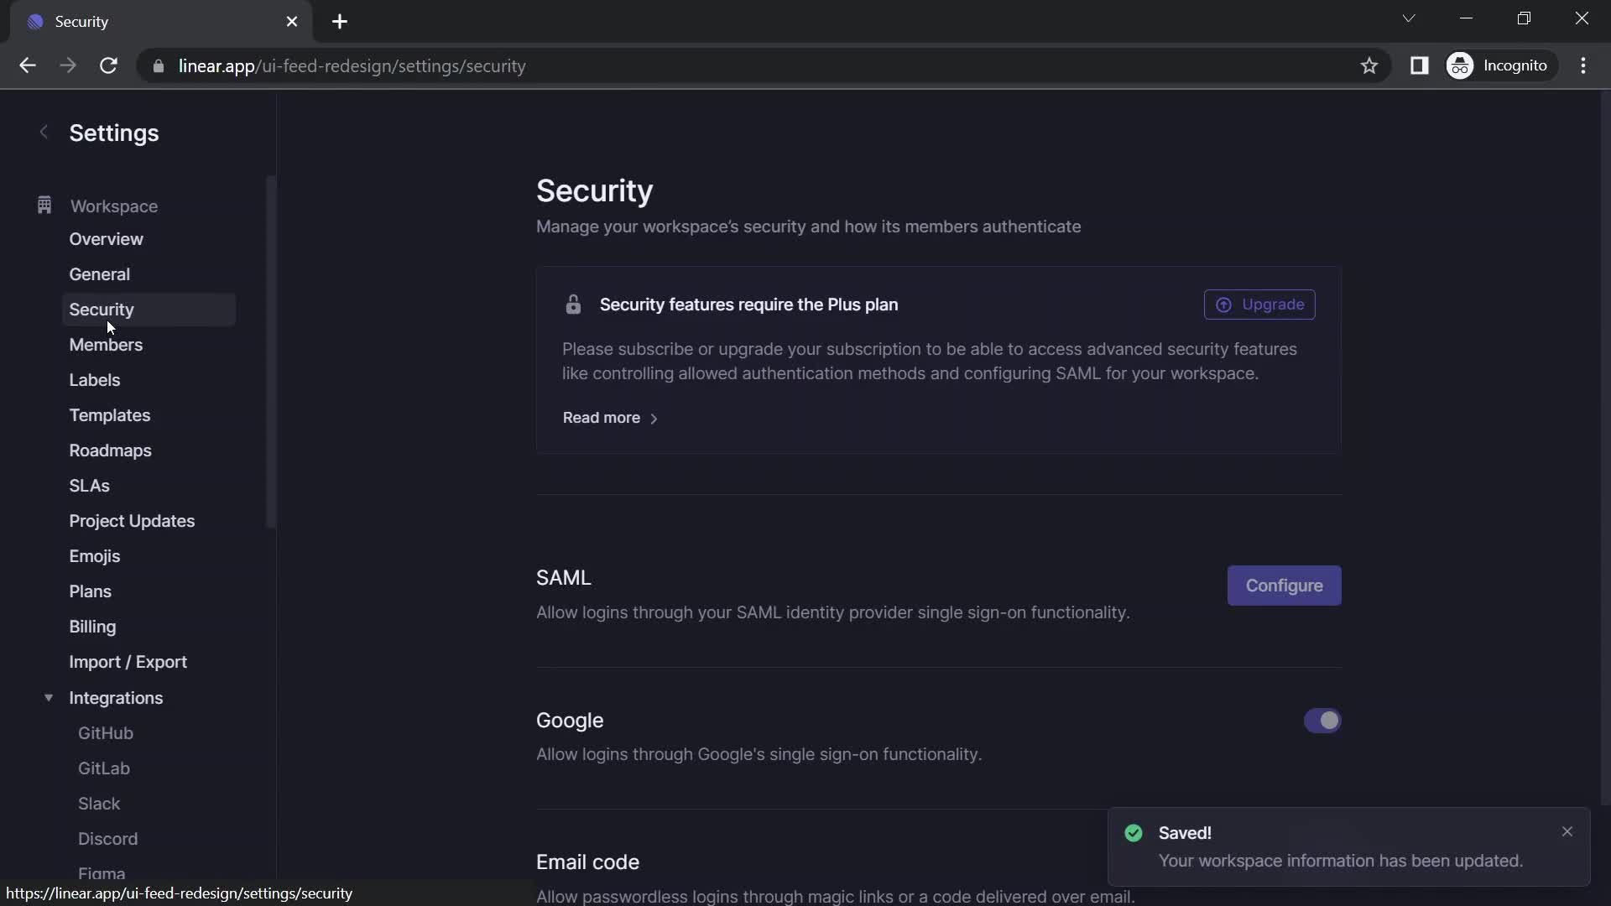1611x906 pixels.
Task: Toggle the Google single sign-on switch
Action: 1322,720
